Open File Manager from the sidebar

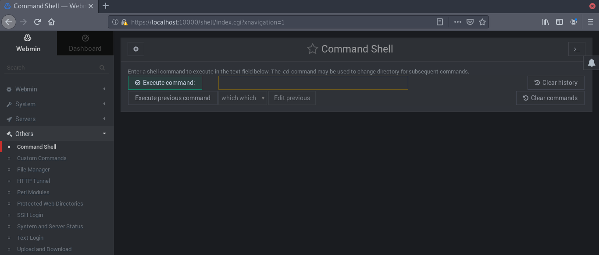pyautogui.click(x=33, y=170)
